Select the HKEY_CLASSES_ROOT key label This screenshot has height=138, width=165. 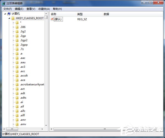coord(30,18)
